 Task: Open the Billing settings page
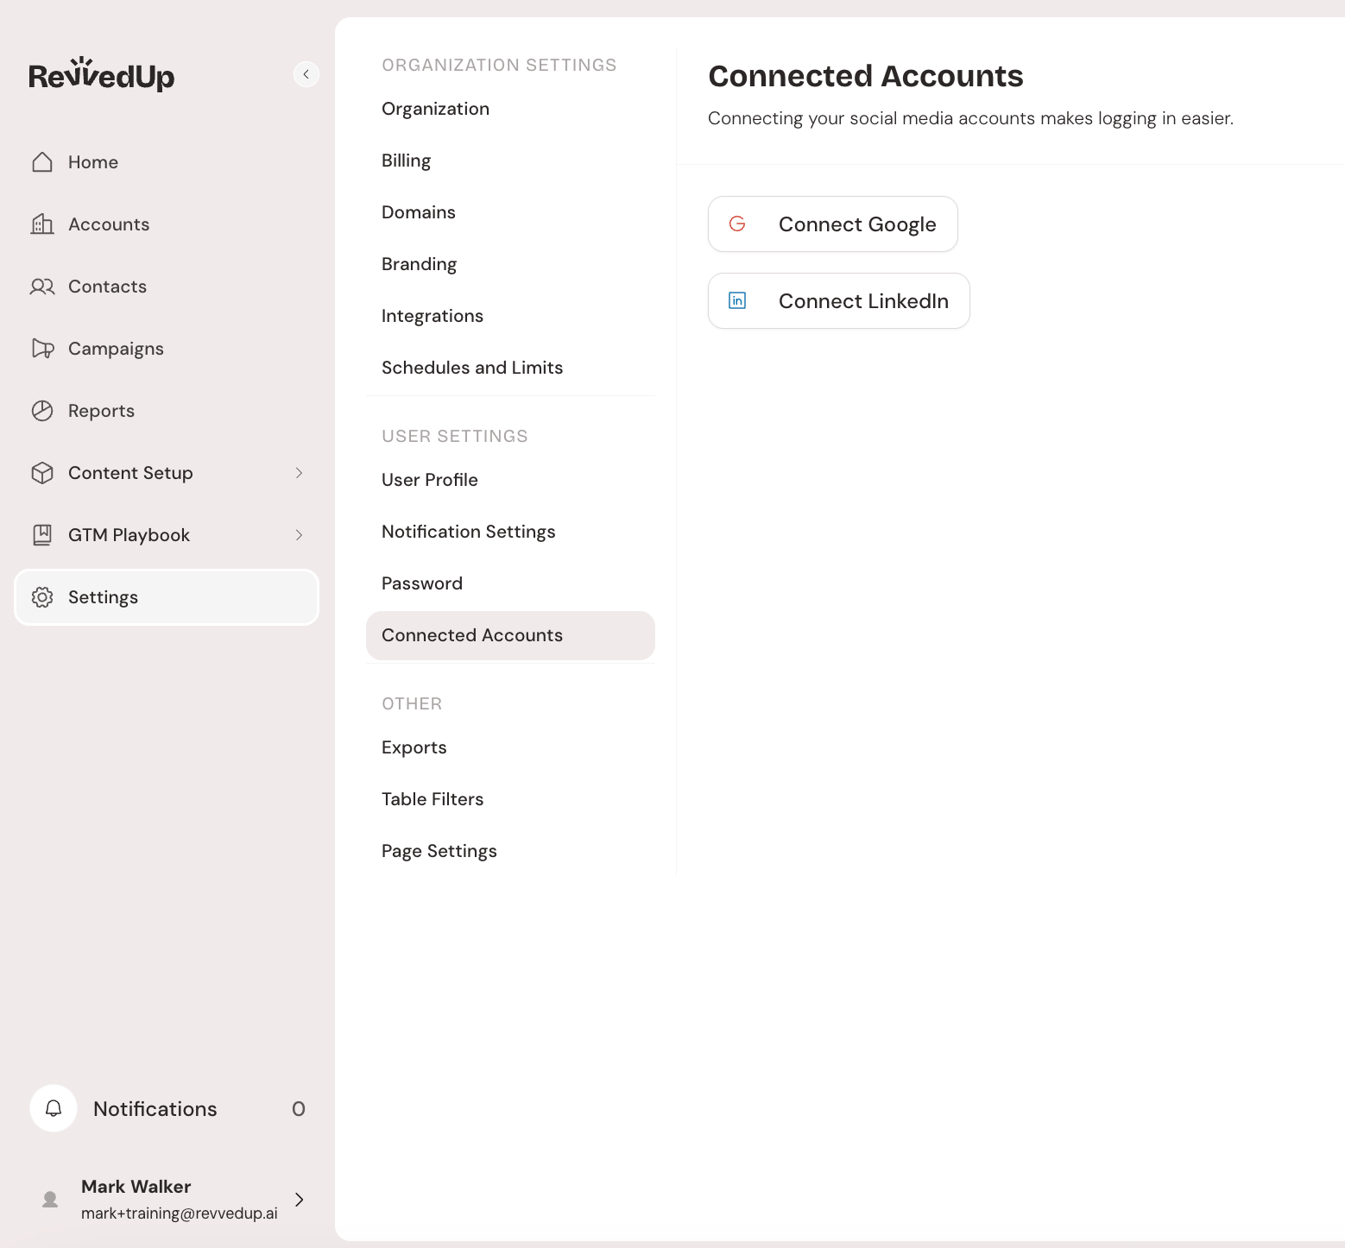pos(406,161)
